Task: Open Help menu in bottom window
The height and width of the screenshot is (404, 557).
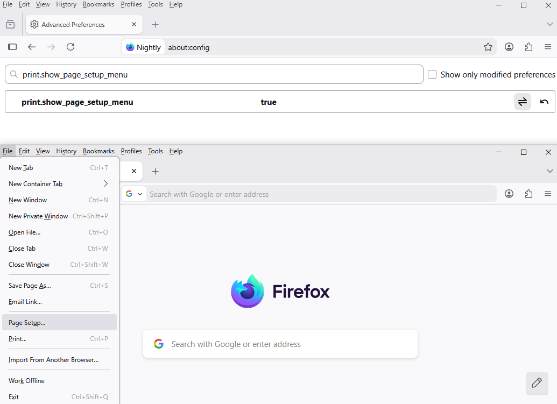Action: click(176, 151)
